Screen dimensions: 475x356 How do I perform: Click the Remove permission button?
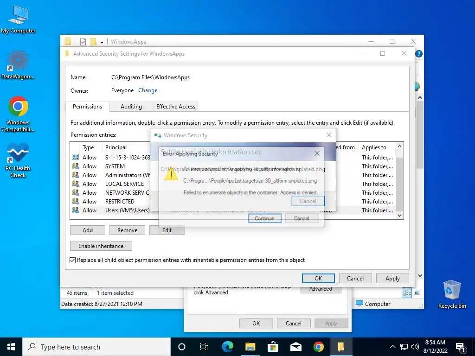127,230
